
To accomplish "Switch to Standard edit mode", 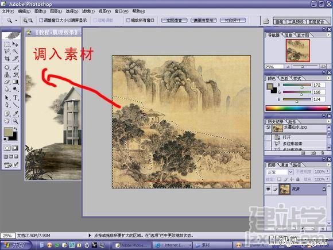I will click(x=7, y=148).
